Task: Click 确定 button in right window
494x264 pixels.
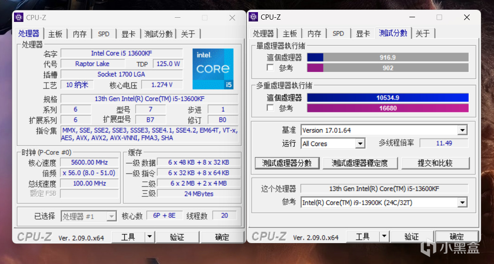Action: (x=457, y=236)
